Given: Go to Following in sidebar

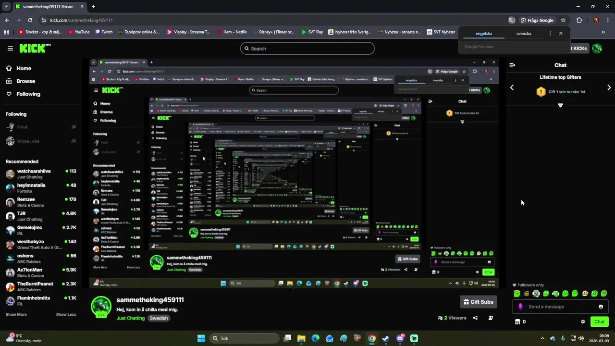Looking at the screenshot, I should point(28,94).
